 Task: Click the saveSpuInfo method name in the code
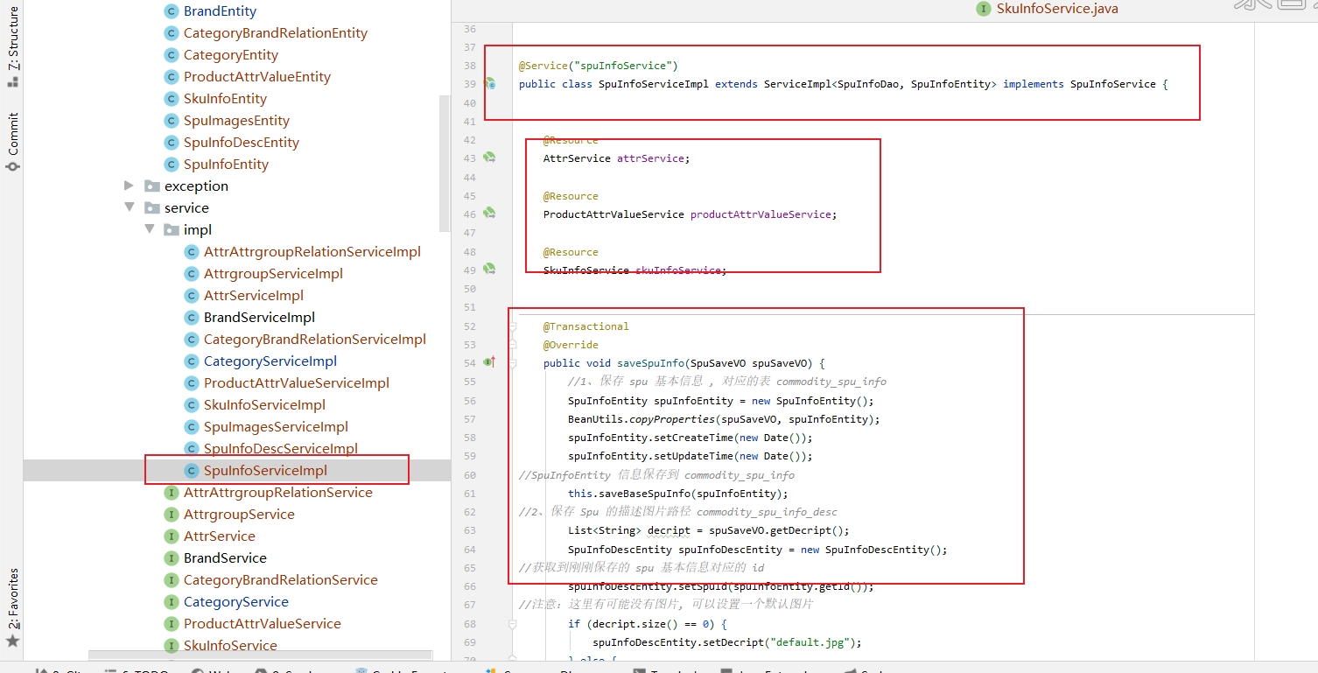[x=649, y=363]
